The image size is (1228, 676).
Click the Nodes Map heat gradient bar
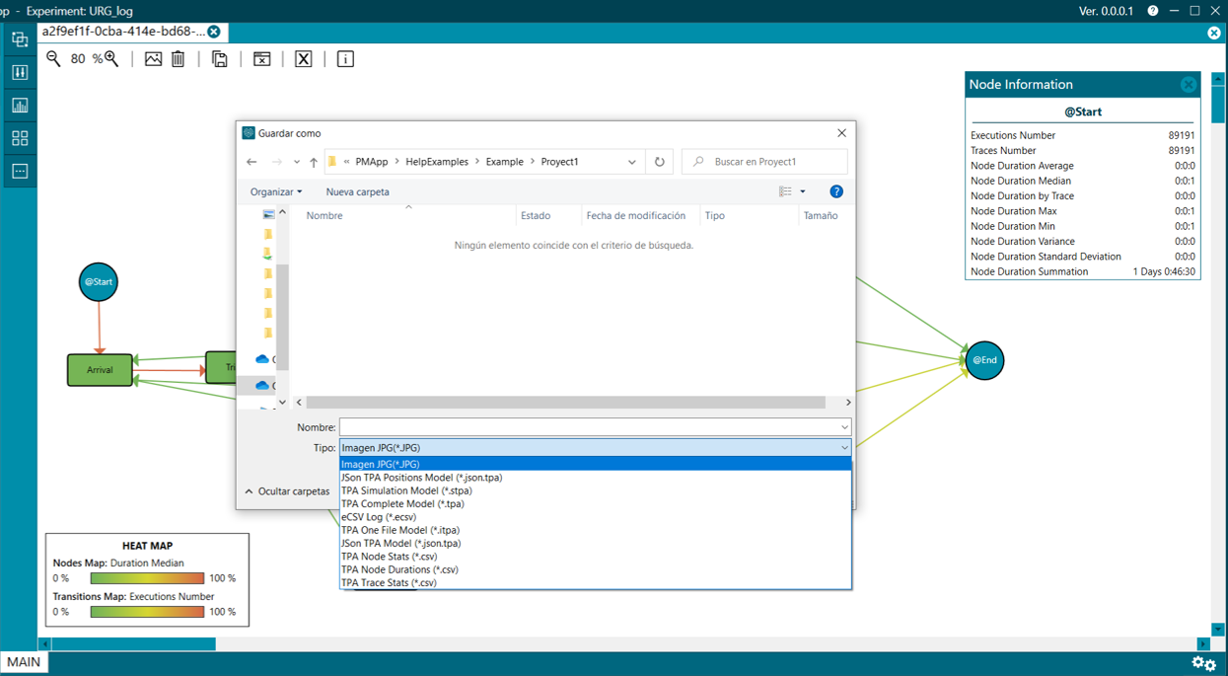147,578
